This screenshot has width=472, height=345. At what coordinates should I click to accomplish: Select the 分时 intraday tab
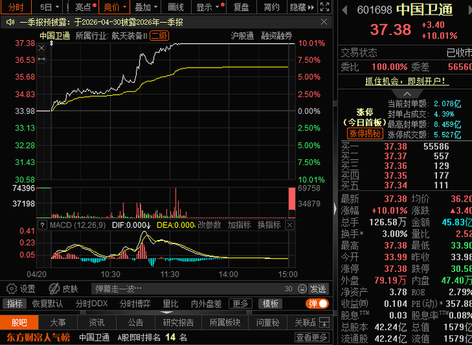(16, 7)
